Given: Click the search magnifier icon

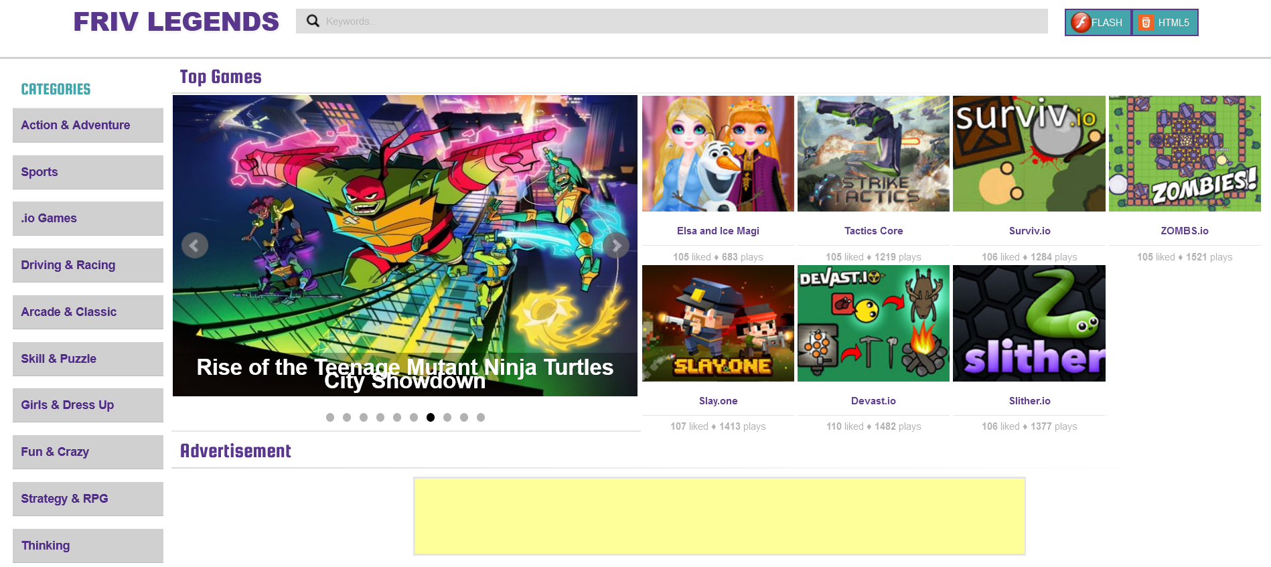Looking at the screenshot, I should [313, 21].
